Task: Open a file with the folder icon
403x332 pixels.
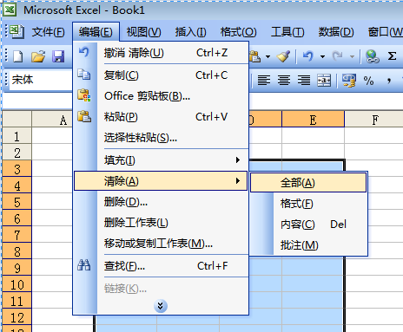Action: point(38,56)
